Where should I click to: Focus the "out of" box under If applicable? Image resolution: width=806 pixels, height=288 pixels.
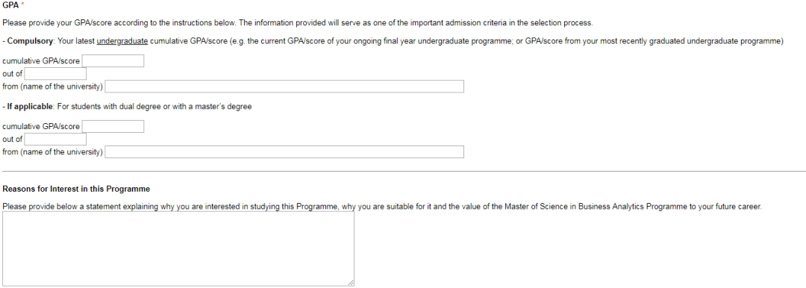[55, 140]
